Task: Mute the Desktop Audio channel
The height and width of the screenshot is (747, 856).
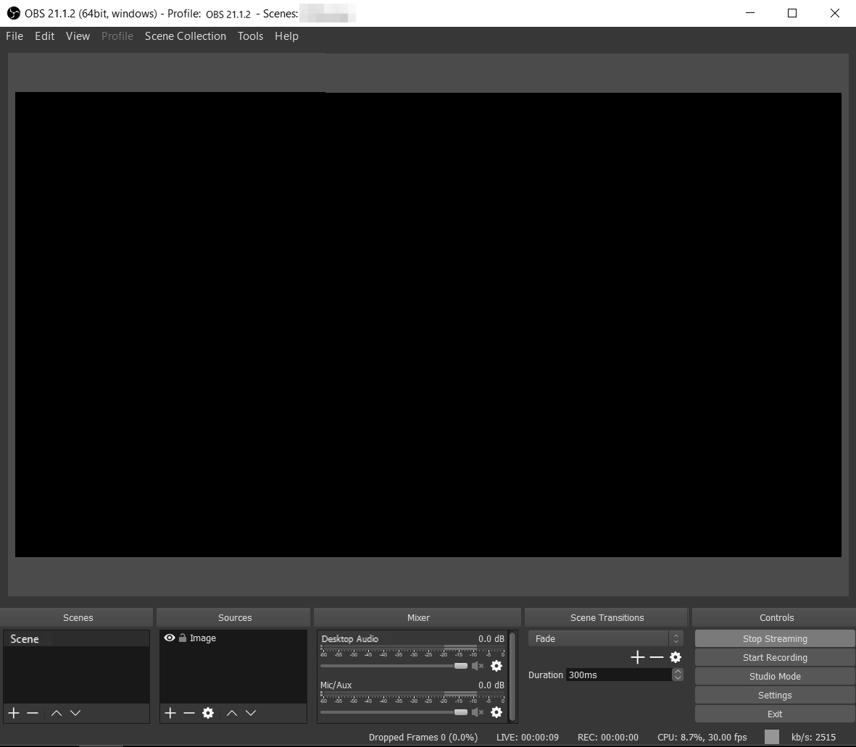Action: click(x=478, y=666)
